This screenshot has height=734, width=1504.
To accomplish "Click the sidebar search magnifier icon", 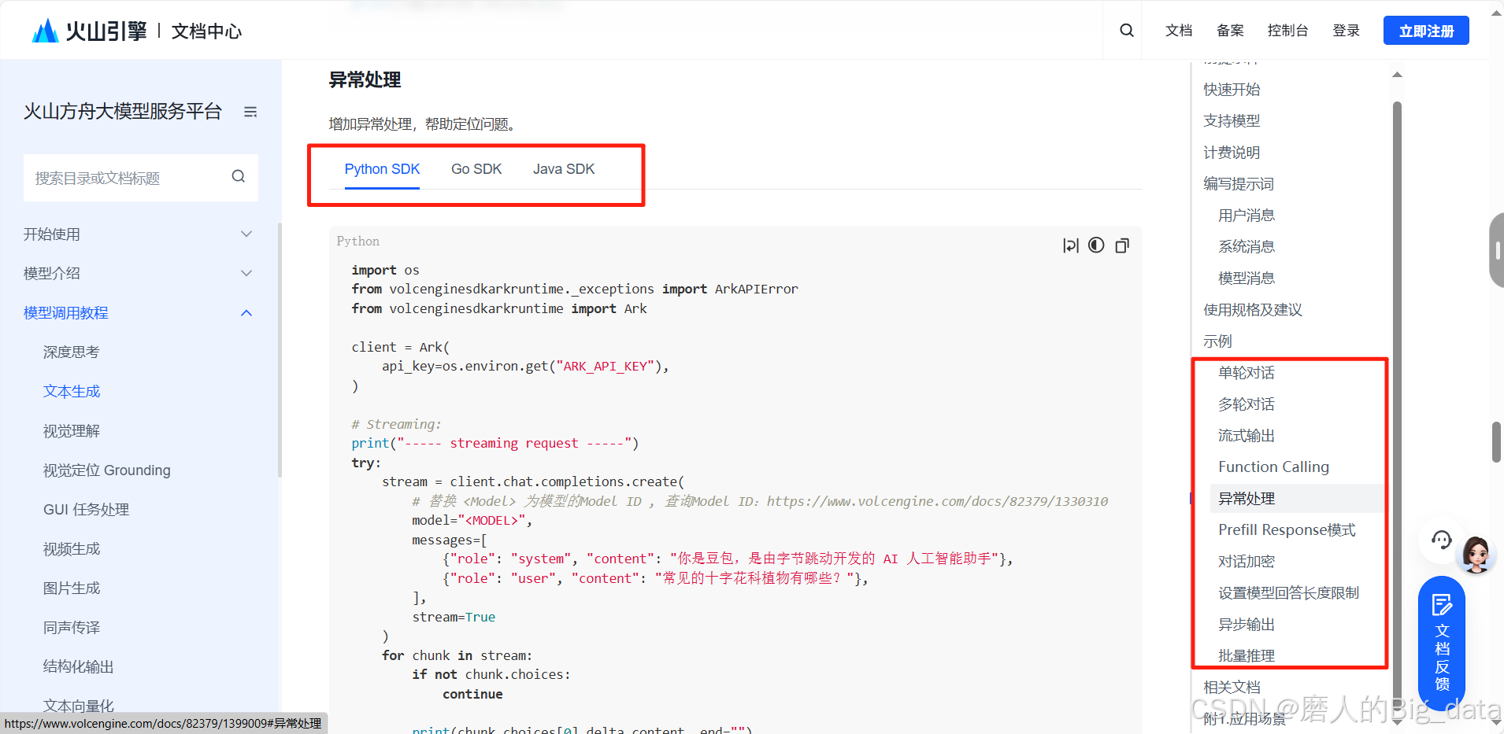I will [x=238, y=177].
